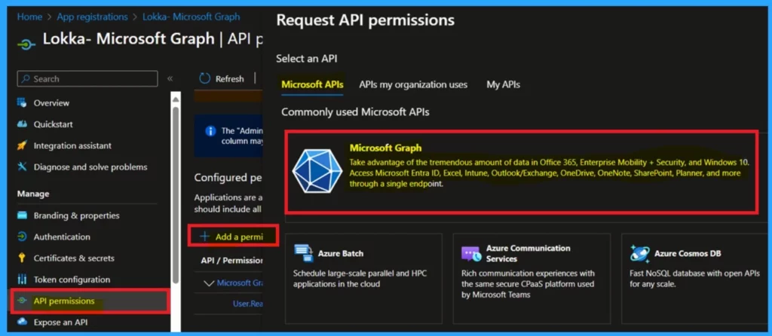Image resolution: width=772 pixels, height=336 pixels.
Task: Click the Branding & properties icon
Action: [x=22, y=215]
